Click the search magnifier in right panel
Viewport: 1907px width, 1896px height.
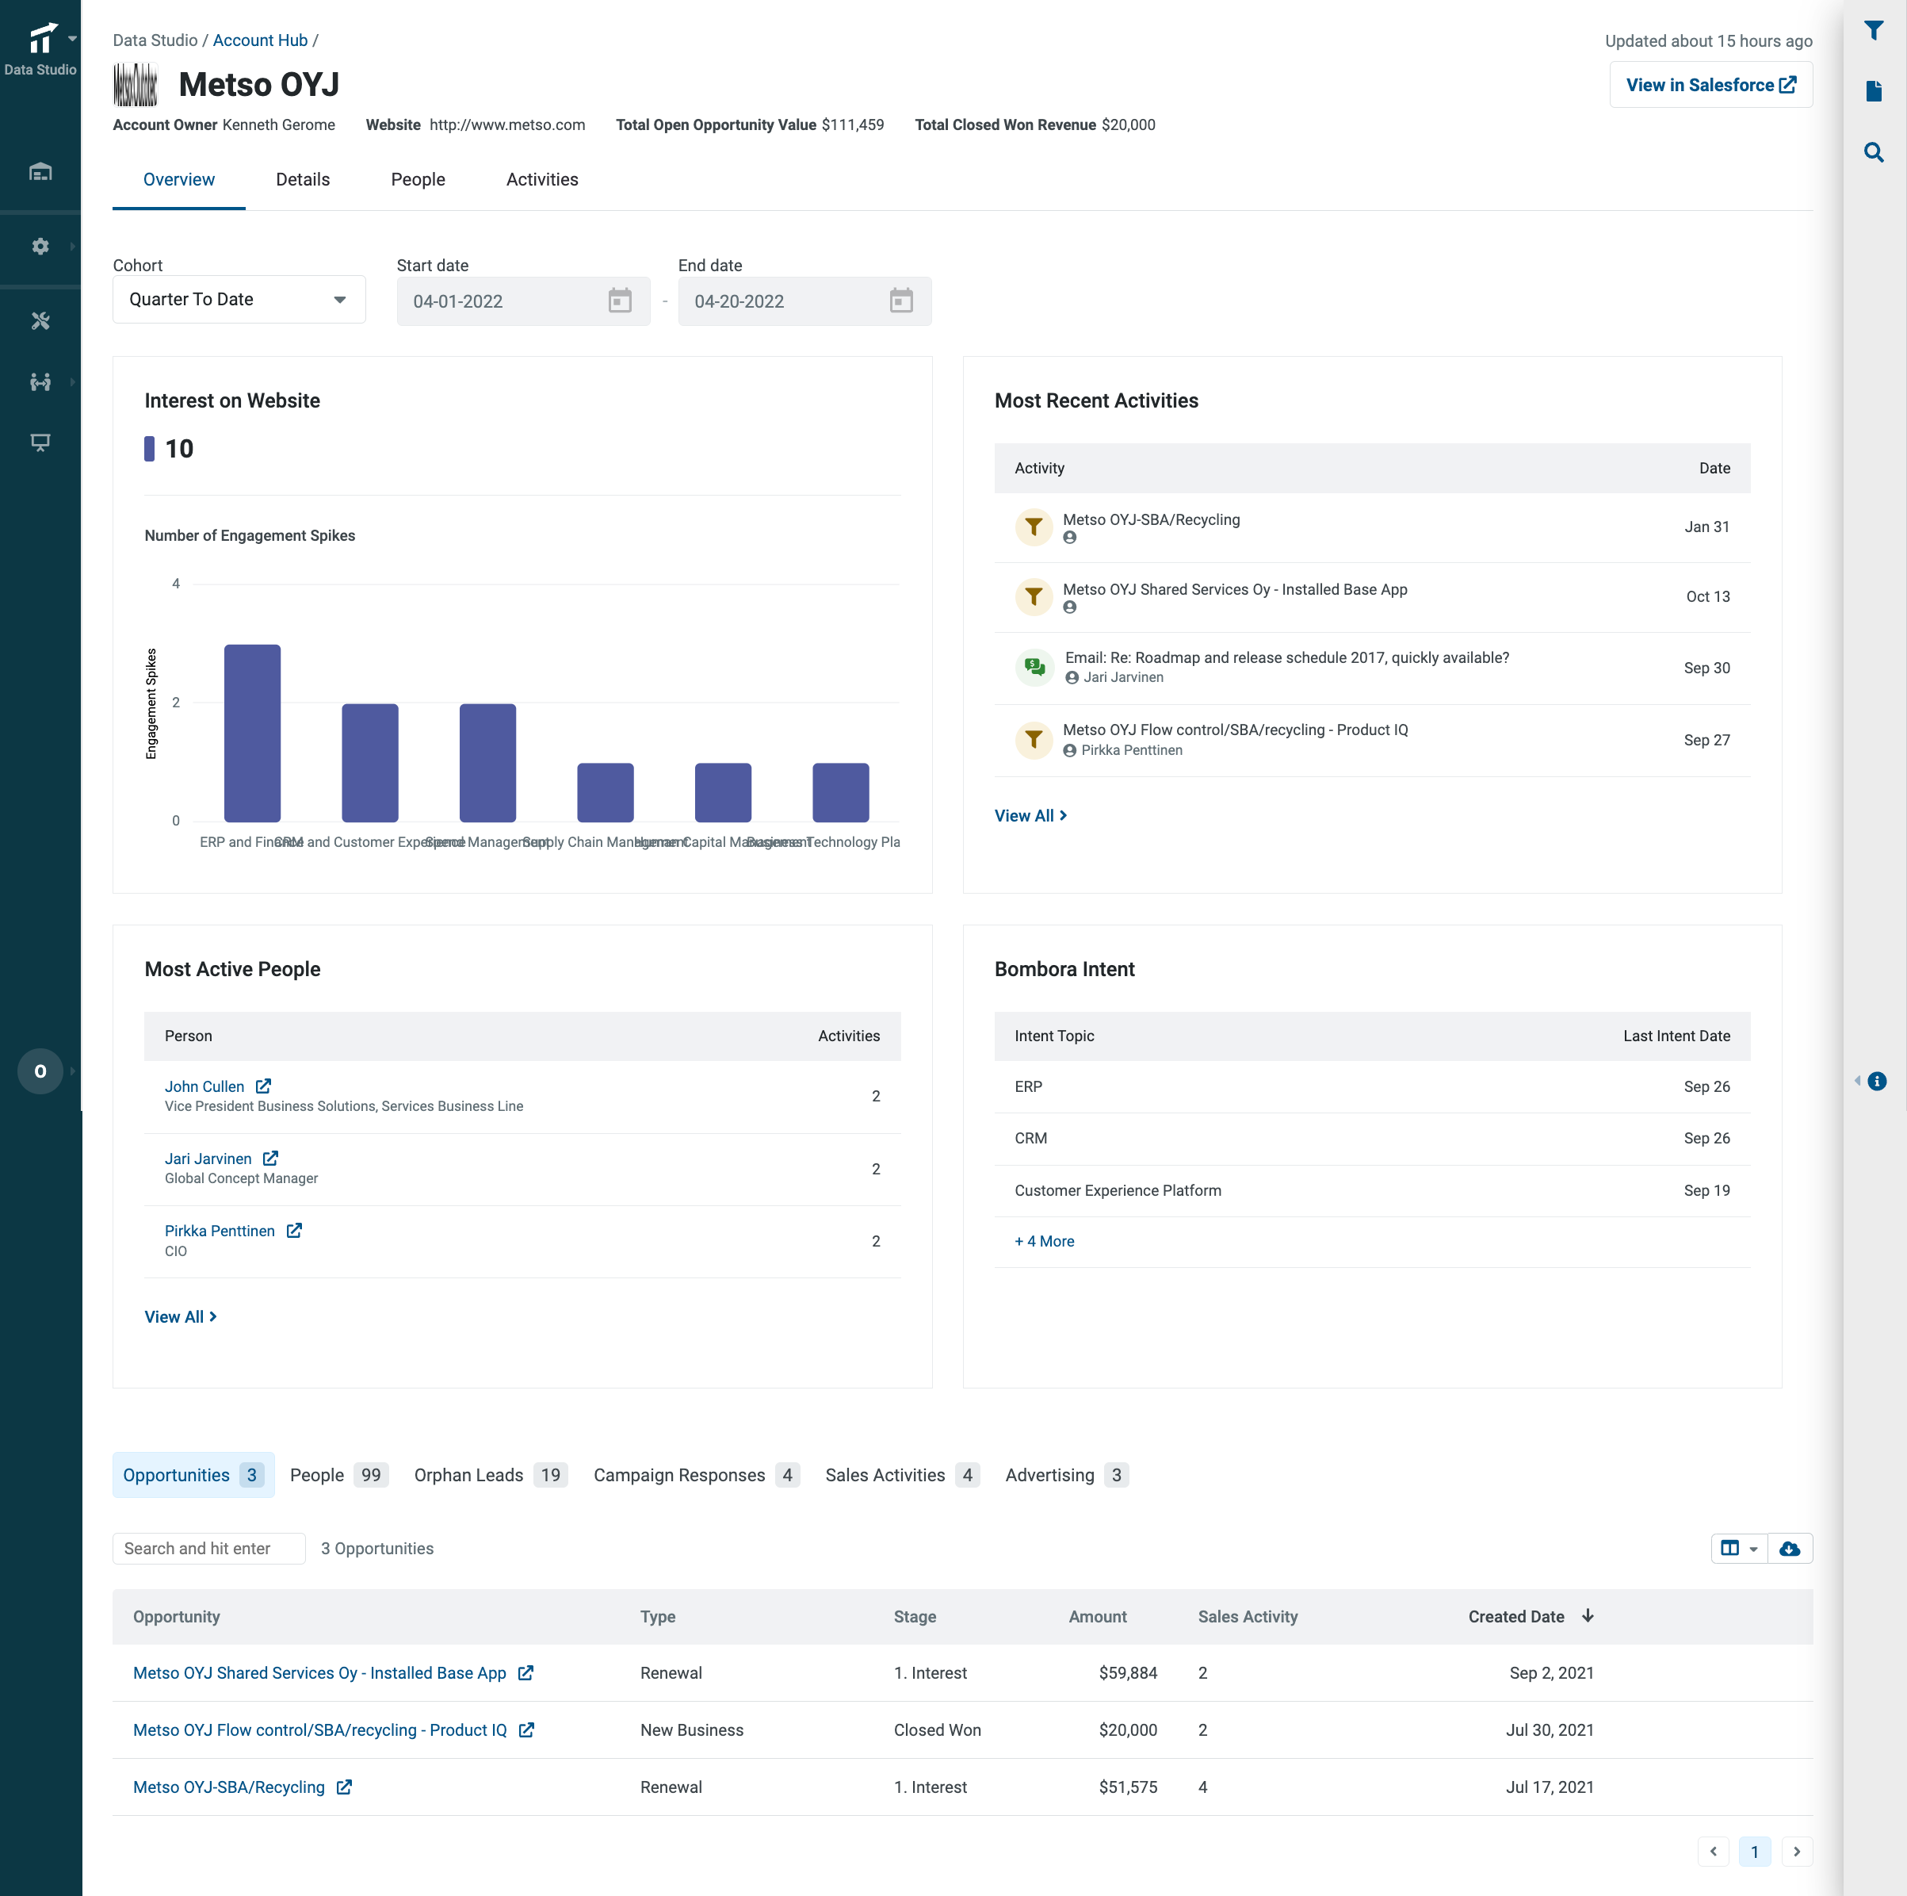pos(1874,152)
